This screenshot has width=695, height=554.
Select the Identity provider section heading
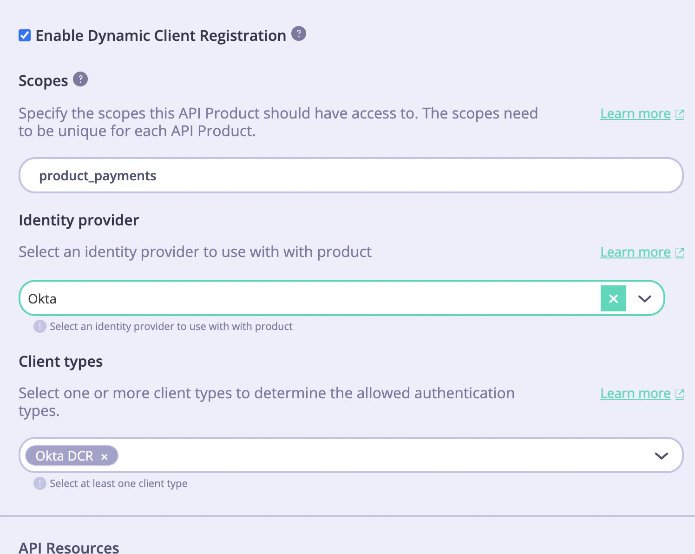click(79, 220)
